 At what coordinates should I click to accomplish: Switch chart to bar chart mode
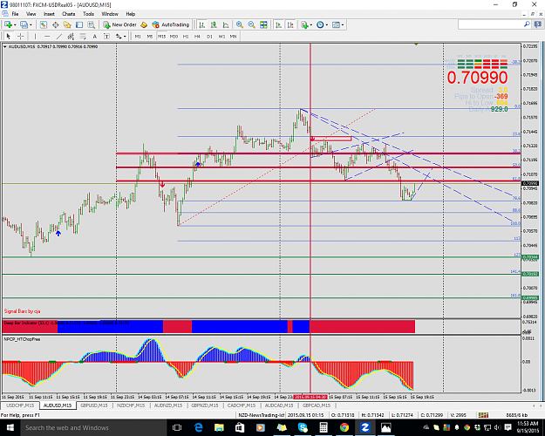point(202,24)
